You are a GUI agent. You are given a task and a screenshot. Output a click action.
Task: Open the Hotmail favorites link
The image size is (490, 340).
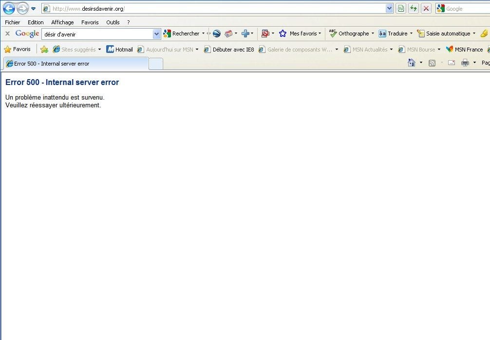coord(120,49)
